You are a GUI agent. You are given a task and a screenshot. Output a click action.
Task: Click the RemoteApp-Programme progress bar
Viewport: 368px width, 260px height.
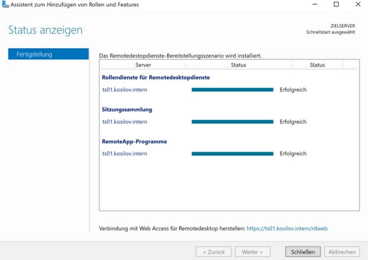click(232, 154)
